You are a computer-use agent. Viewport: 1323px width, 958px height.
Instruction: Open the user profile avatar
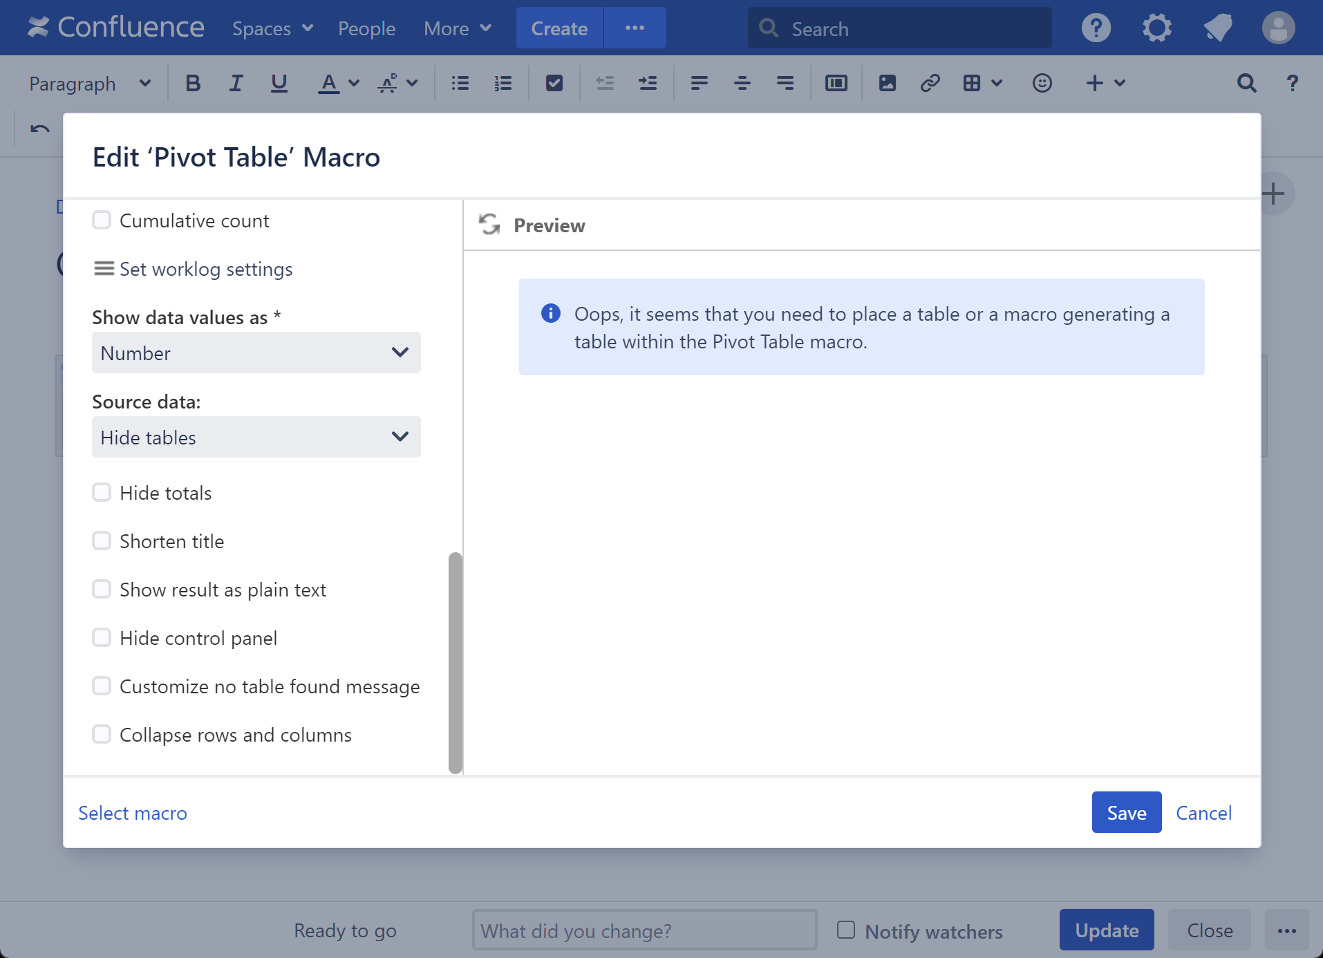pos(1279,28)
